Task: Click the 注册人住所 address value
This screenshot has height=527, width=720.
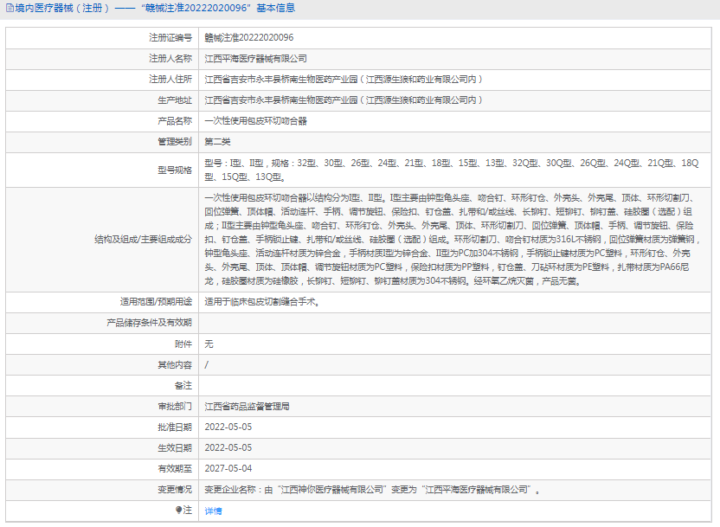Action: coord(344,79)
